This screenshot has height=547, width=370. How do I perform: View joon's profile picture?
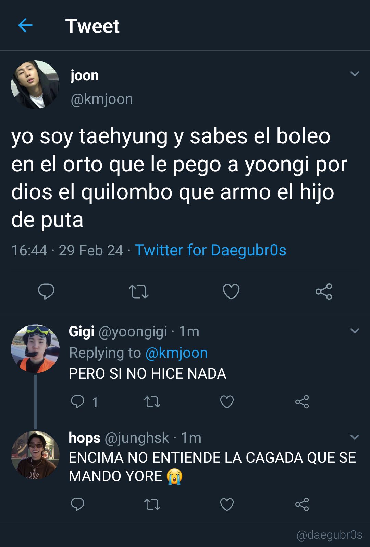pos(35,85)
